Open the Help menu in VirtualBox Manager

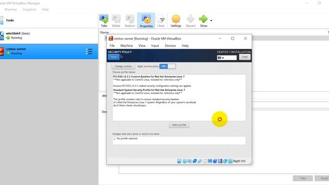[45, 9]
